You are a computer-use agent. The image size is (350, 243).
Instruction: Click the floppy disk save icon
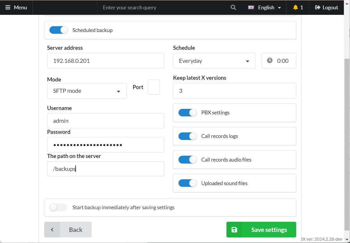[x=234, y=230]
